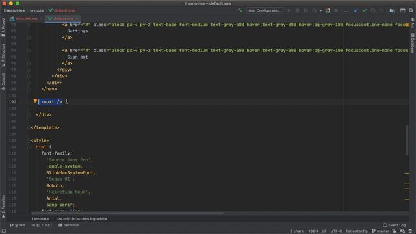
Task: Select the default.vue editor tab
Action: [x=63, y=19]
